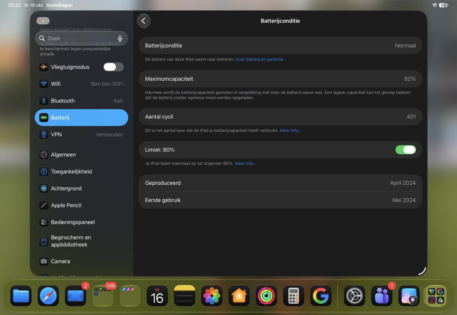The width and height of the screenshot is (457, 315).
Task: Select Algemeen in the sidebar
Action: (81, 155)
